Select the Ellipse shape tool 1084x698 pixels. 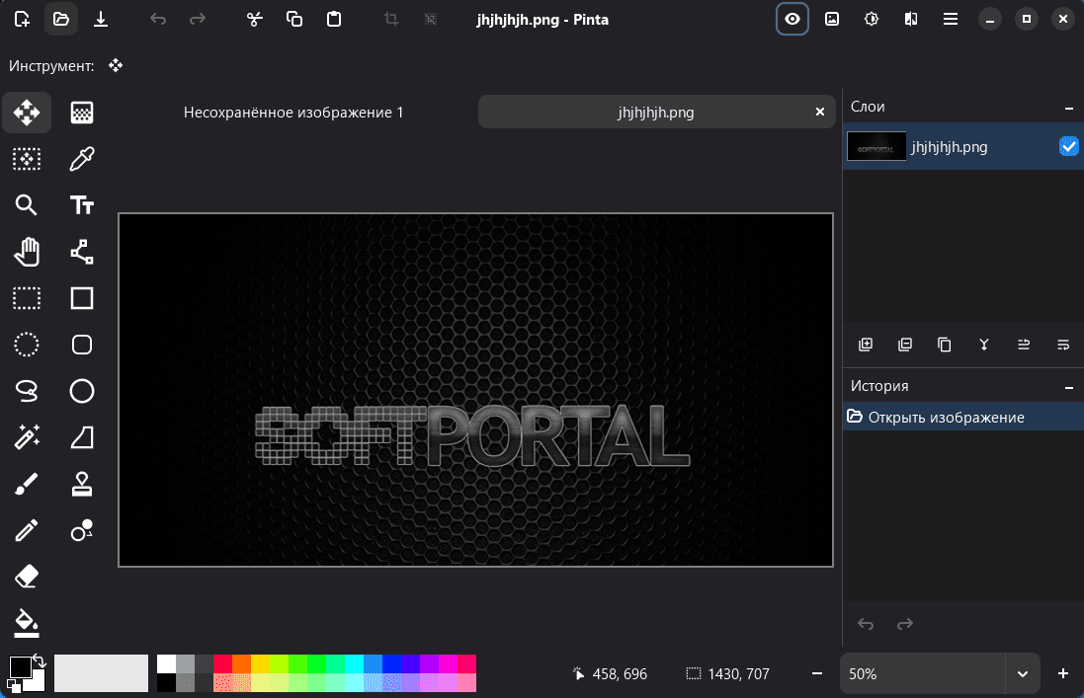coord(82,391)
